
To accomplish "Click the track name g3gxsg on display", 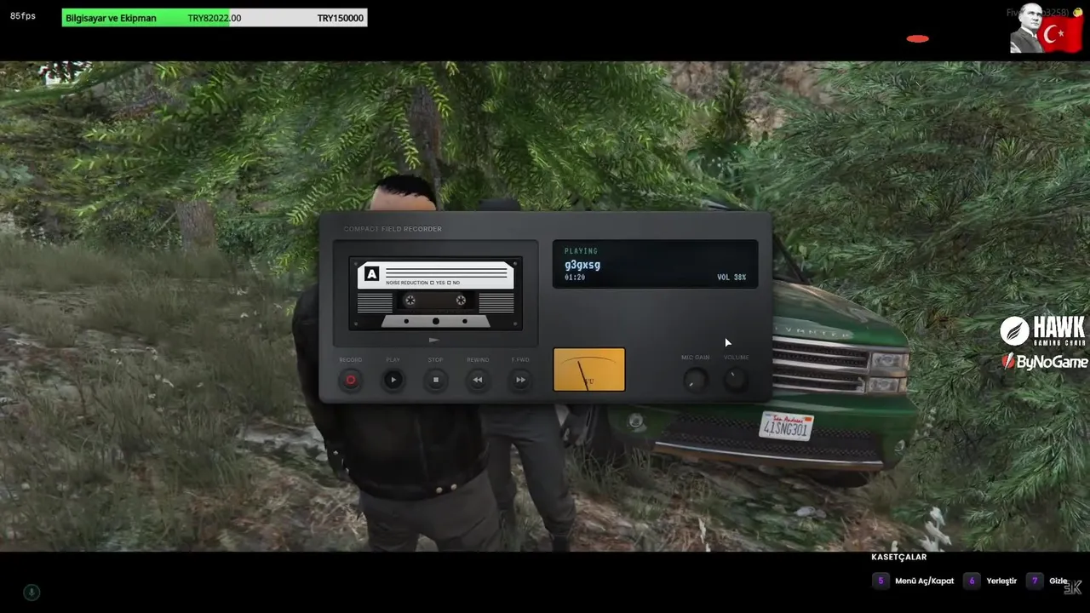I will [582, 265].
